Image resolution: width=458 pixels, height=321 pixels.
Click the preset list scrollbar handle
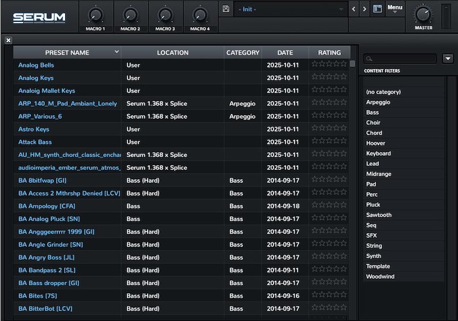point(352,64)
